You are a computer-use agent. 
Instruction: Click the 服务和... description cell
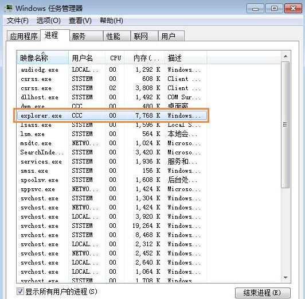tap(182, 161)
